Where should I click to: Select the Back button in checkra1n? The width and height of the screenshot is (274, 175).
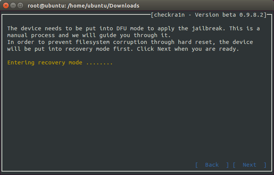pyautogui.click(x=212, y=165)
